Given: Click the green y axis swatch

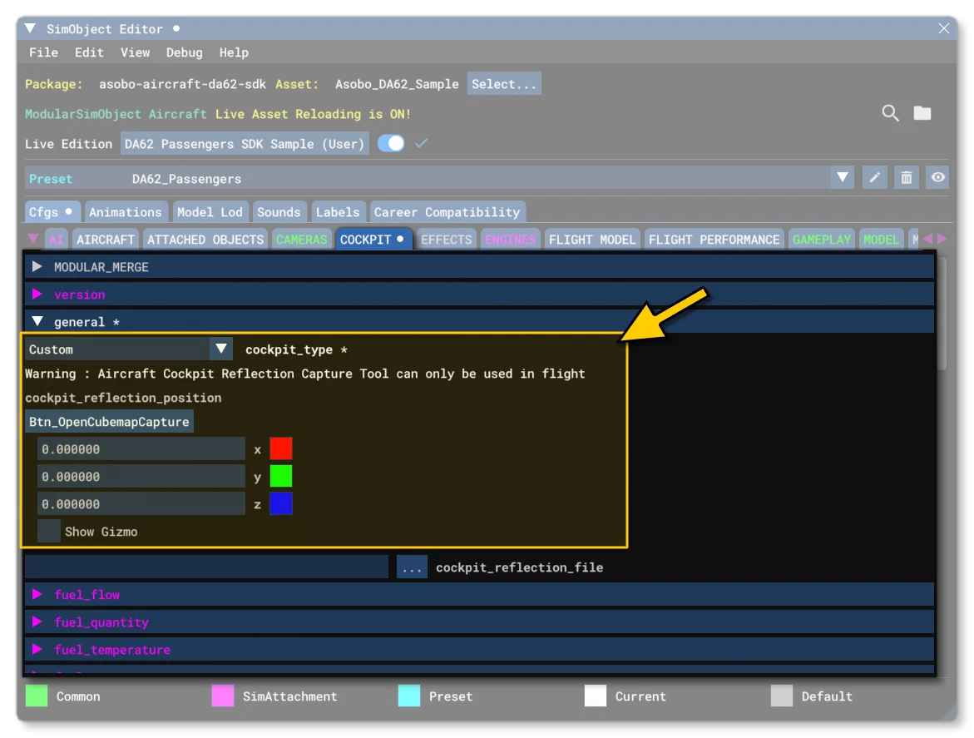Looking at the screenshot, I should (281, 477).
